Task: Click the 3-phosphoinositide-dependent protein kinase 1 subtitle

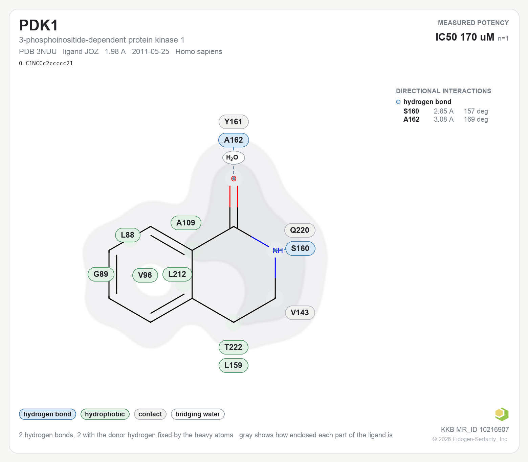Action: [x=102, y=40]
